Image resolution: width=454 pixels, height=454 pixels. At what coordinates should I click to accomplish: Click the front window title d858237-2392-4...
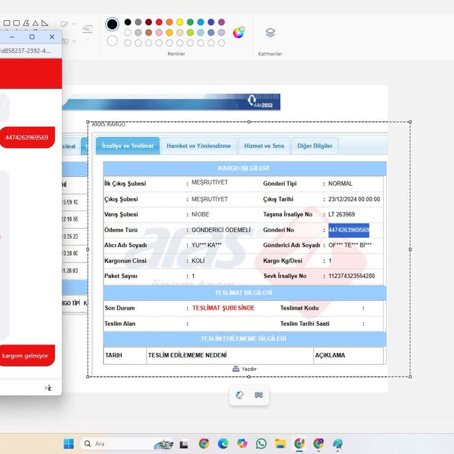[25, 51]
